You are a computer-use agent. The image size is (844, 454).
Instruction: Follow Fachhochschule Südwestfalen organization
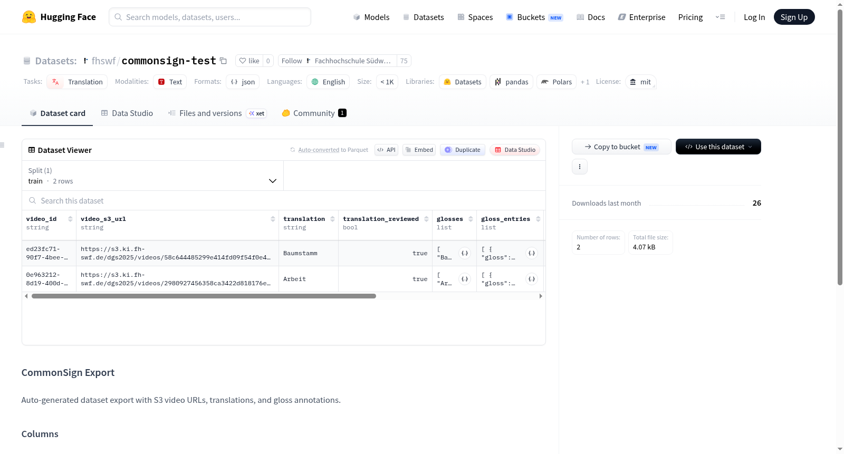(x=338, y=61)
